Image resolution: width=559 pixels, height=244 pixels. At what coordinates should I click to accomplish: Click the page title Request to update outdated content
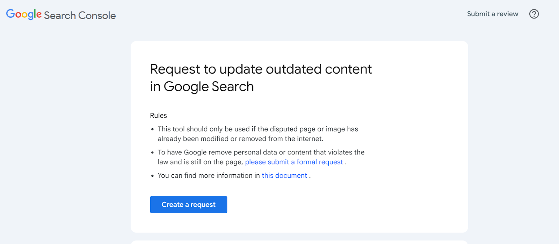click(260, 77)
